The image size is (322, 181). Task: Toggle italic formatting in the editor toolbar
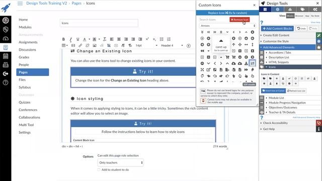coord(70,39)
